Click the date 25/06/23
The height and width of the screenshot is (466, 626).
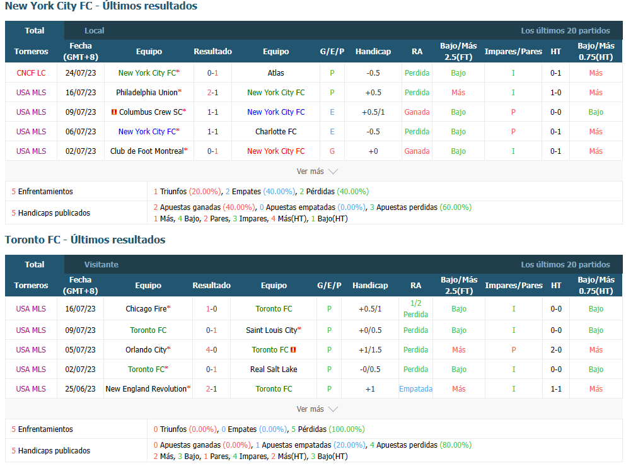pos(80,389)
